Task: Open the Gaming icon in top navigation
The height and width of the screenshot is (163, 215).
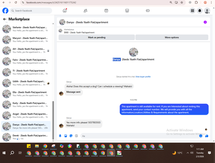Action: pyautogui.click(x=148, y=11)
